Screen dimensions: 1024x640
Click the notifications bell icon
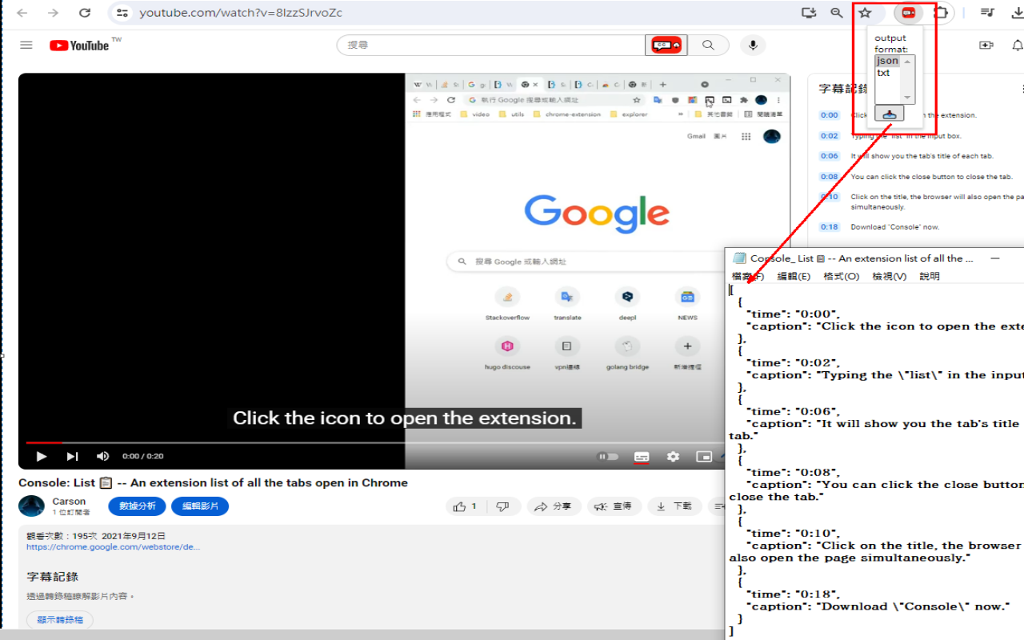1016,46
